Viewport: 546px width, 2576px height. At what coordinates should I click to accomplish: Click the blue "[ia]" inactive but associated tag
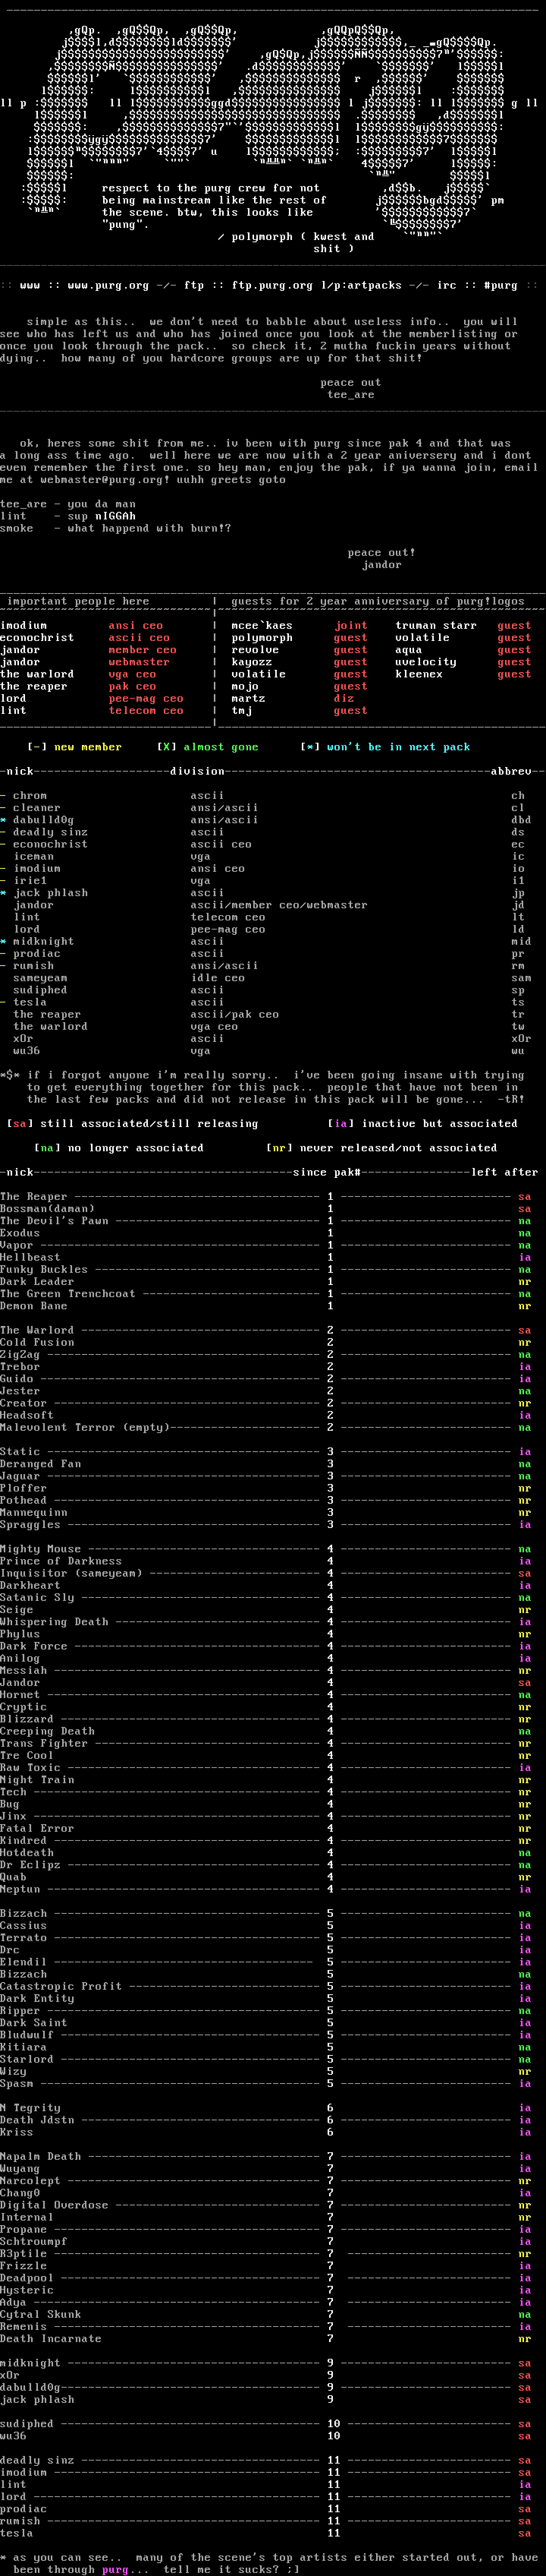[341, 1123]
